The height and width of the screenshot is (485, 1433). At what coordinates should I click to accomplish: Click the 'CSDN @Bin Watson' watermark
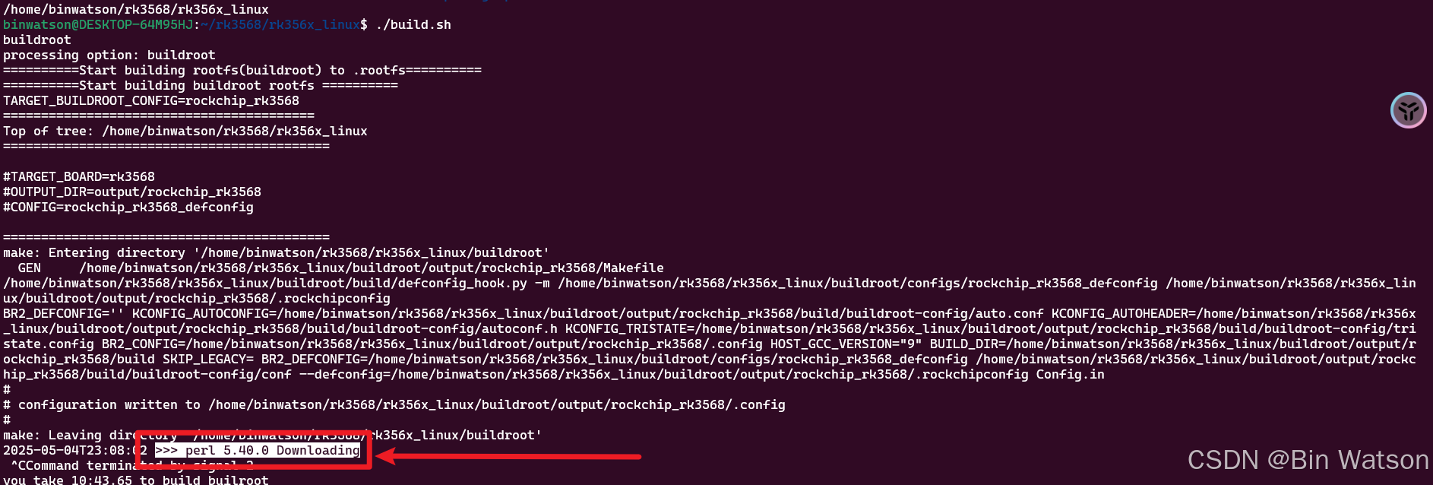point(1308,460)
